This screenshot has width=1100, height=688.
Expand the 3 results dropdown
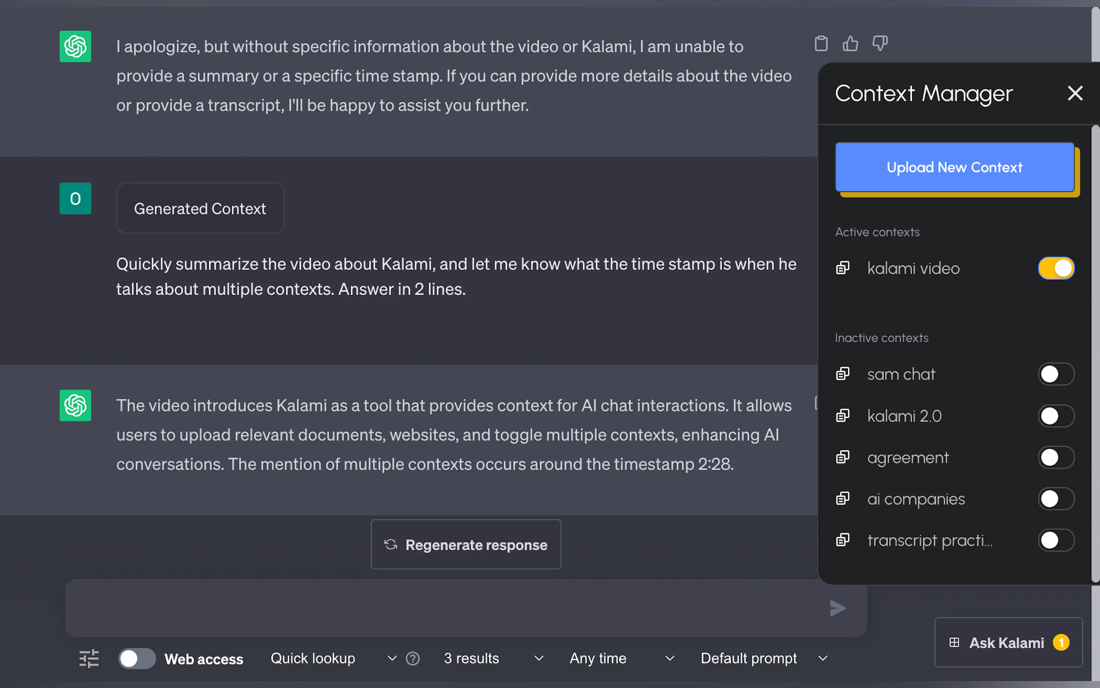(x=493, y=659)
